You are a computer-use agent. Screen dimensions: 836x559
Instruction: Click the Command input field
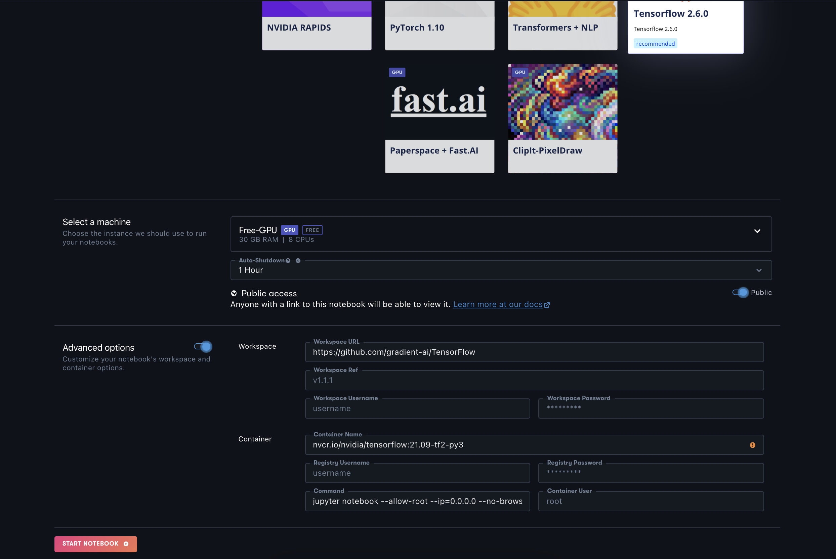tap(417, 501)
